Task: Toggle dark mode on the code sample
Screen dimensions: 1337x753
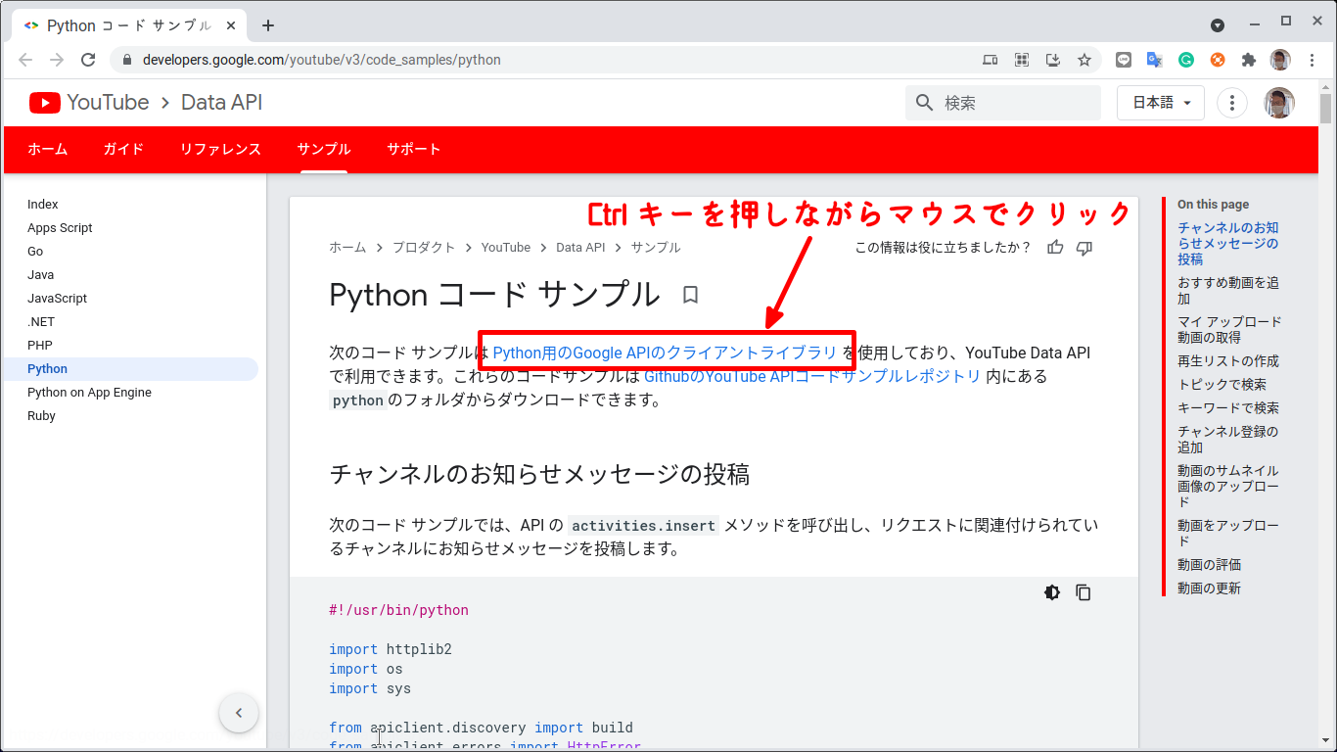Action: [x=1051, y=591]
